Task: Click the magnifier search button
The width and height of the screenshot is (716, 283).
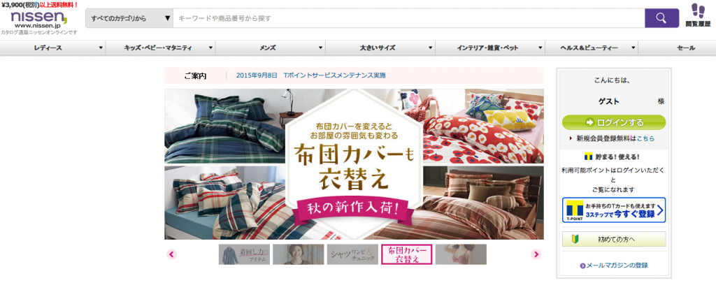Action: 661,18
